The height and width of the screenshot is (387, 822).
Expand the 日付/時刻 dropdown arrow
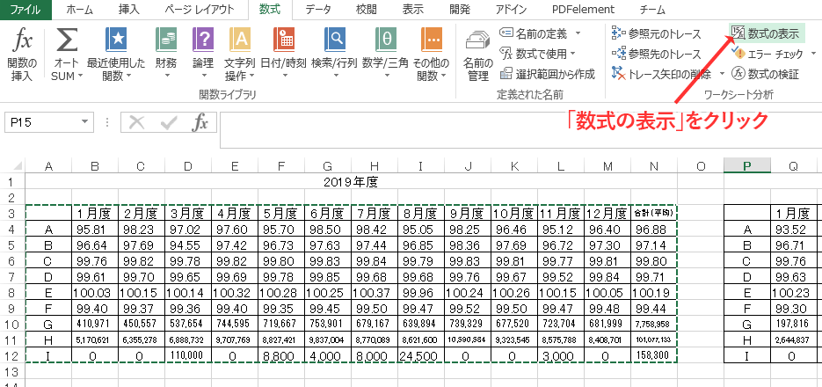pyautogui.click(x=284, y=76)
